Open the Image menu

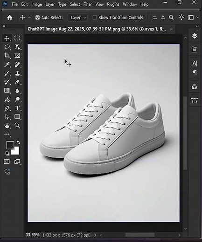click(x=36, y=4)
